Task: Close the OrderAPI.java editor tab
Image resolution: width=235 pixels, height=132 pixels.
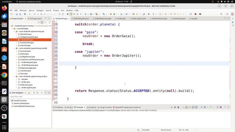Action: coord(69,19)
